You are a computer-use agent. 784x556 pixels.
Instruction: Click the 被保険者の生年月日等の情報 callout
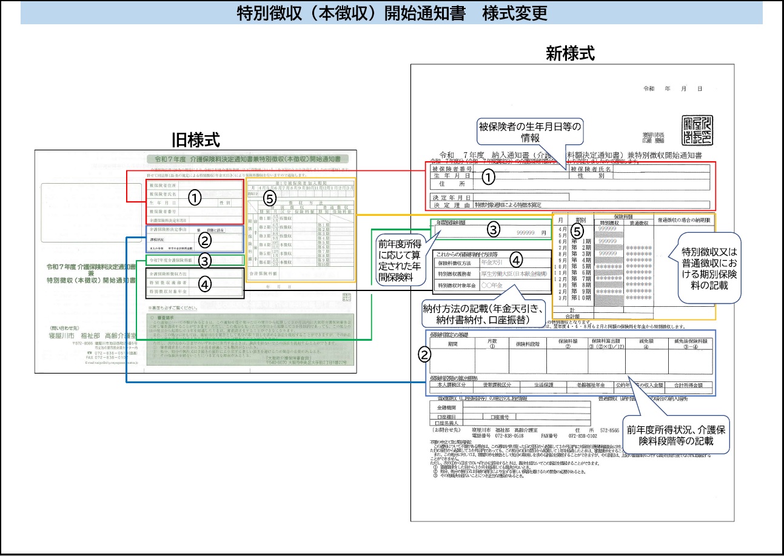click(x=529, y=132)
